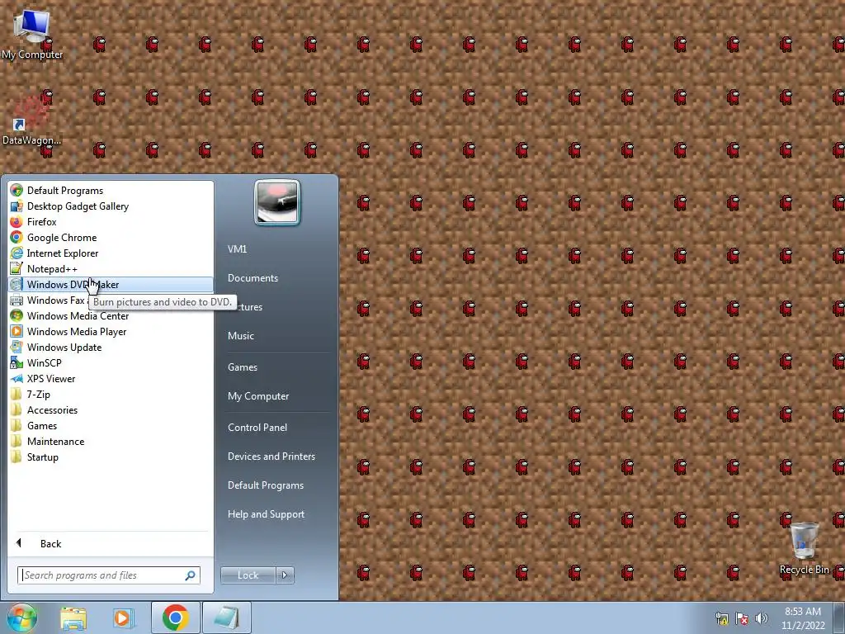Select My Computer desktop icon
The image size is (845, 634).
[32, 35]
